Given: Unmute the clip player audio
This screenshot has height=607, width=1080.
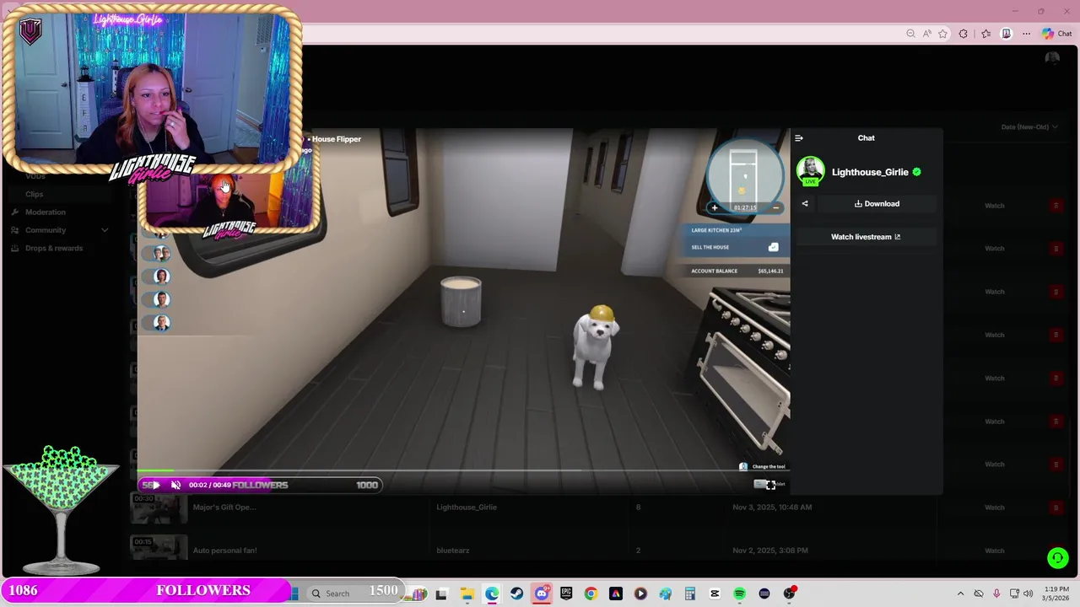Looking at the screenshot, I should coord(175,485).
